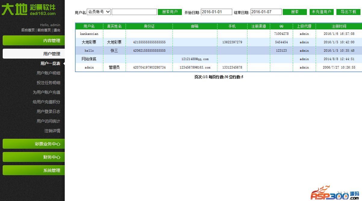Screen dimensions: 362x201
Task: Click QQ number 71004278
Action: click(x=281, y=34)
